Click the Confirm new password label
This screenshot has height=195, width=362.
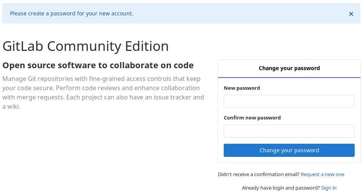coord(252,118)
